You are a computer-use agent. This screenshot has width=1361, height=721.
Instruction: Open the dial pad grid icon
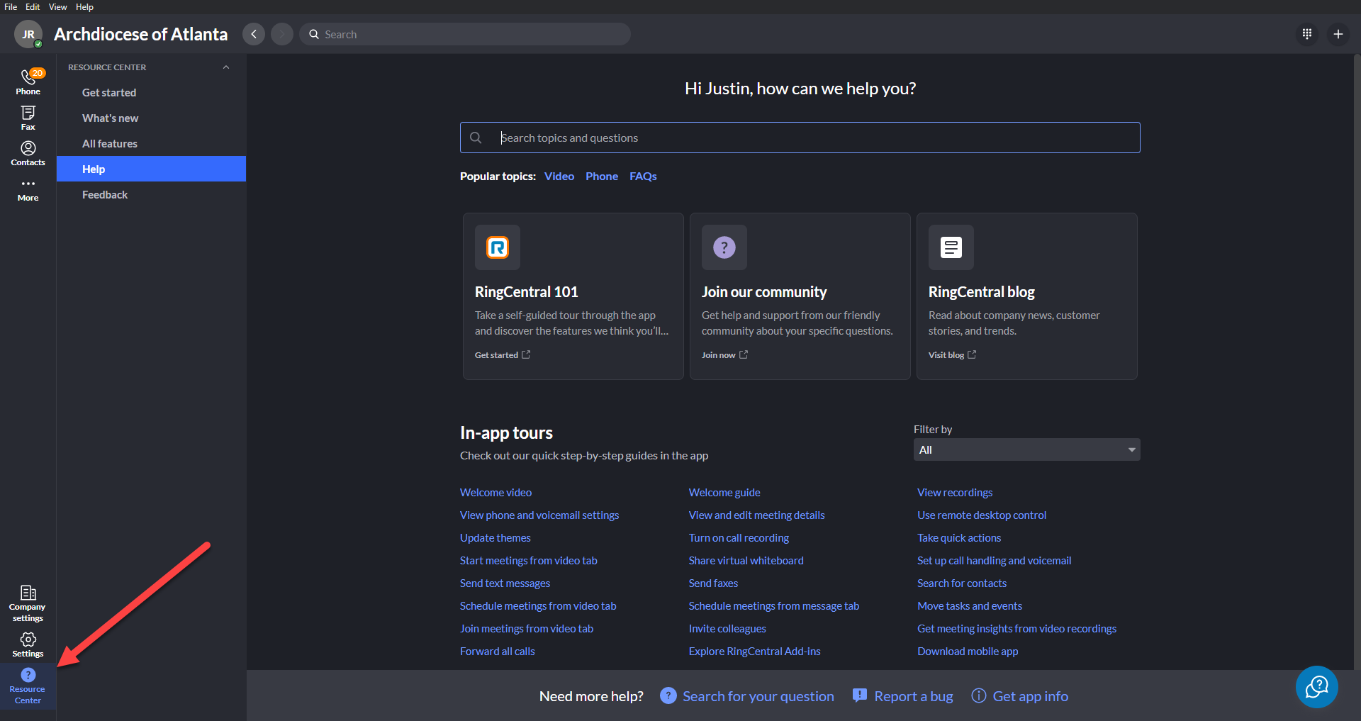click(x=1307, y=34)
